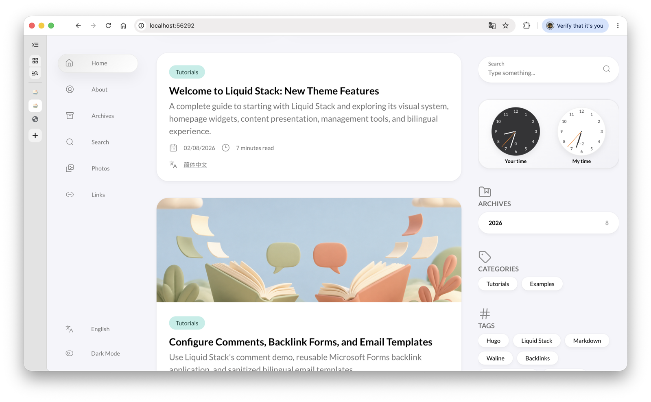Select the Waline tag
This screenshot has width=651, height=402.
tap(495, 358)
